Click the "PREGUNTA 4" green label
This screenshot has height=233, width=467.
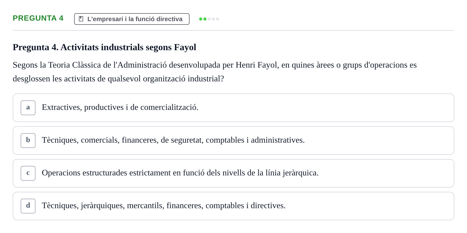[x=38, y=18]
